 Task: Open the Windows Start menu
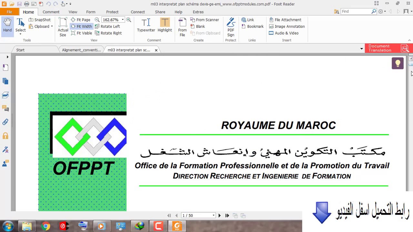(8, 226)
